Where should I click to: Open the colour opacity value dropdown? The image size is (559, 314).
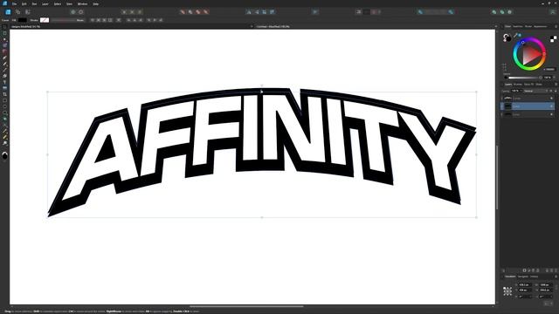point(549,78)
